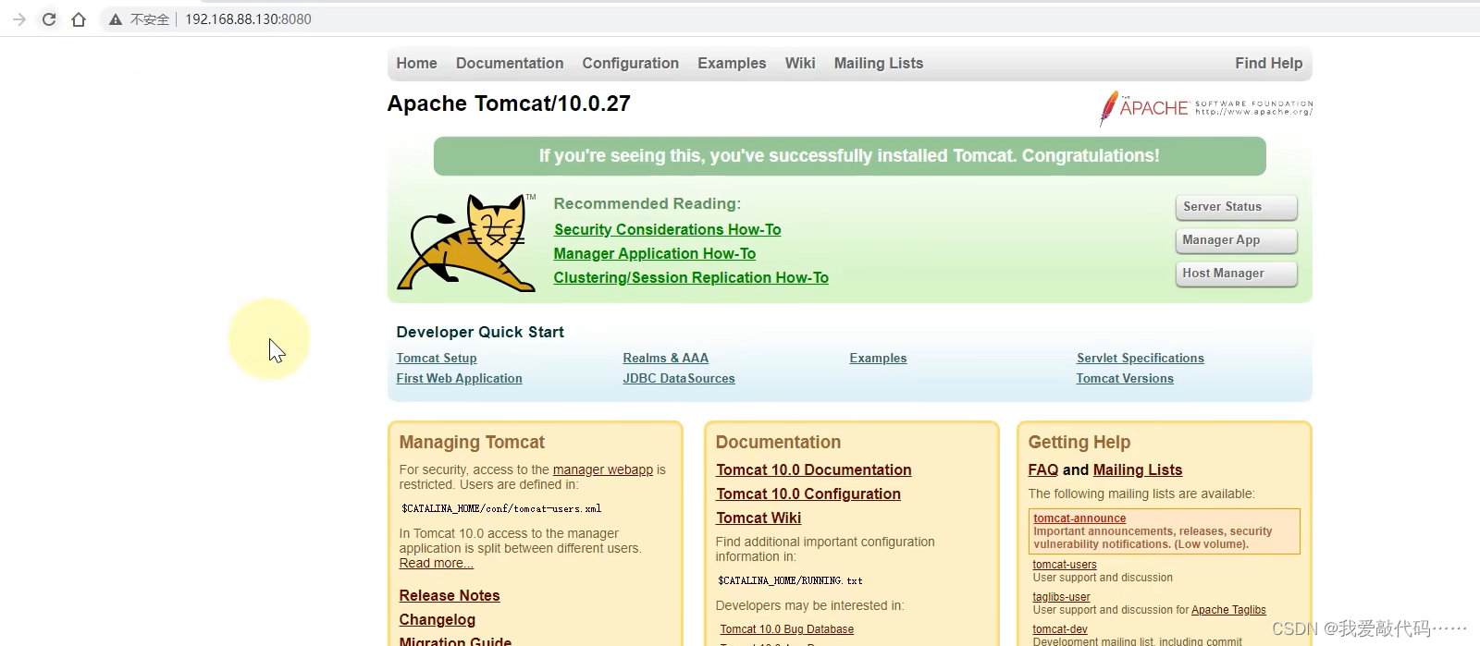This screenshot has height=646, width=1480.
Task: Click the $CATALINA_HOME/conf/tomcat-users.xml path text
Action: (501, 508)
